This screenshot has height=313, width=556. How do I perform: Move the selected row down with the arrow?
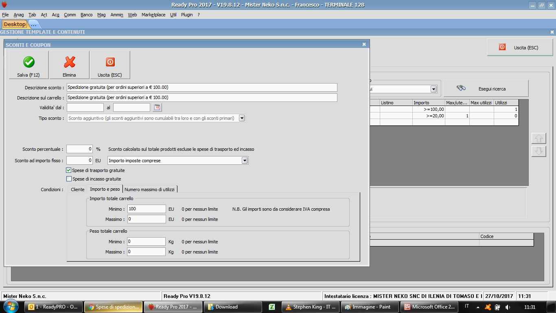(x=538, y=151)
